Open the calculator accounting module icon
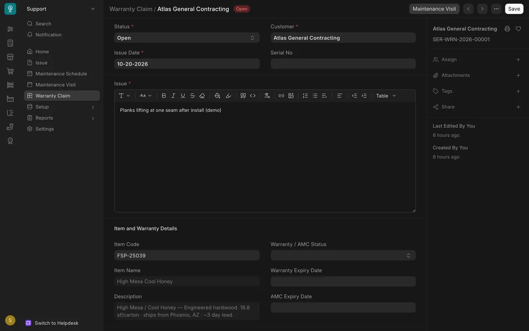529x331 pixels. 10,43
